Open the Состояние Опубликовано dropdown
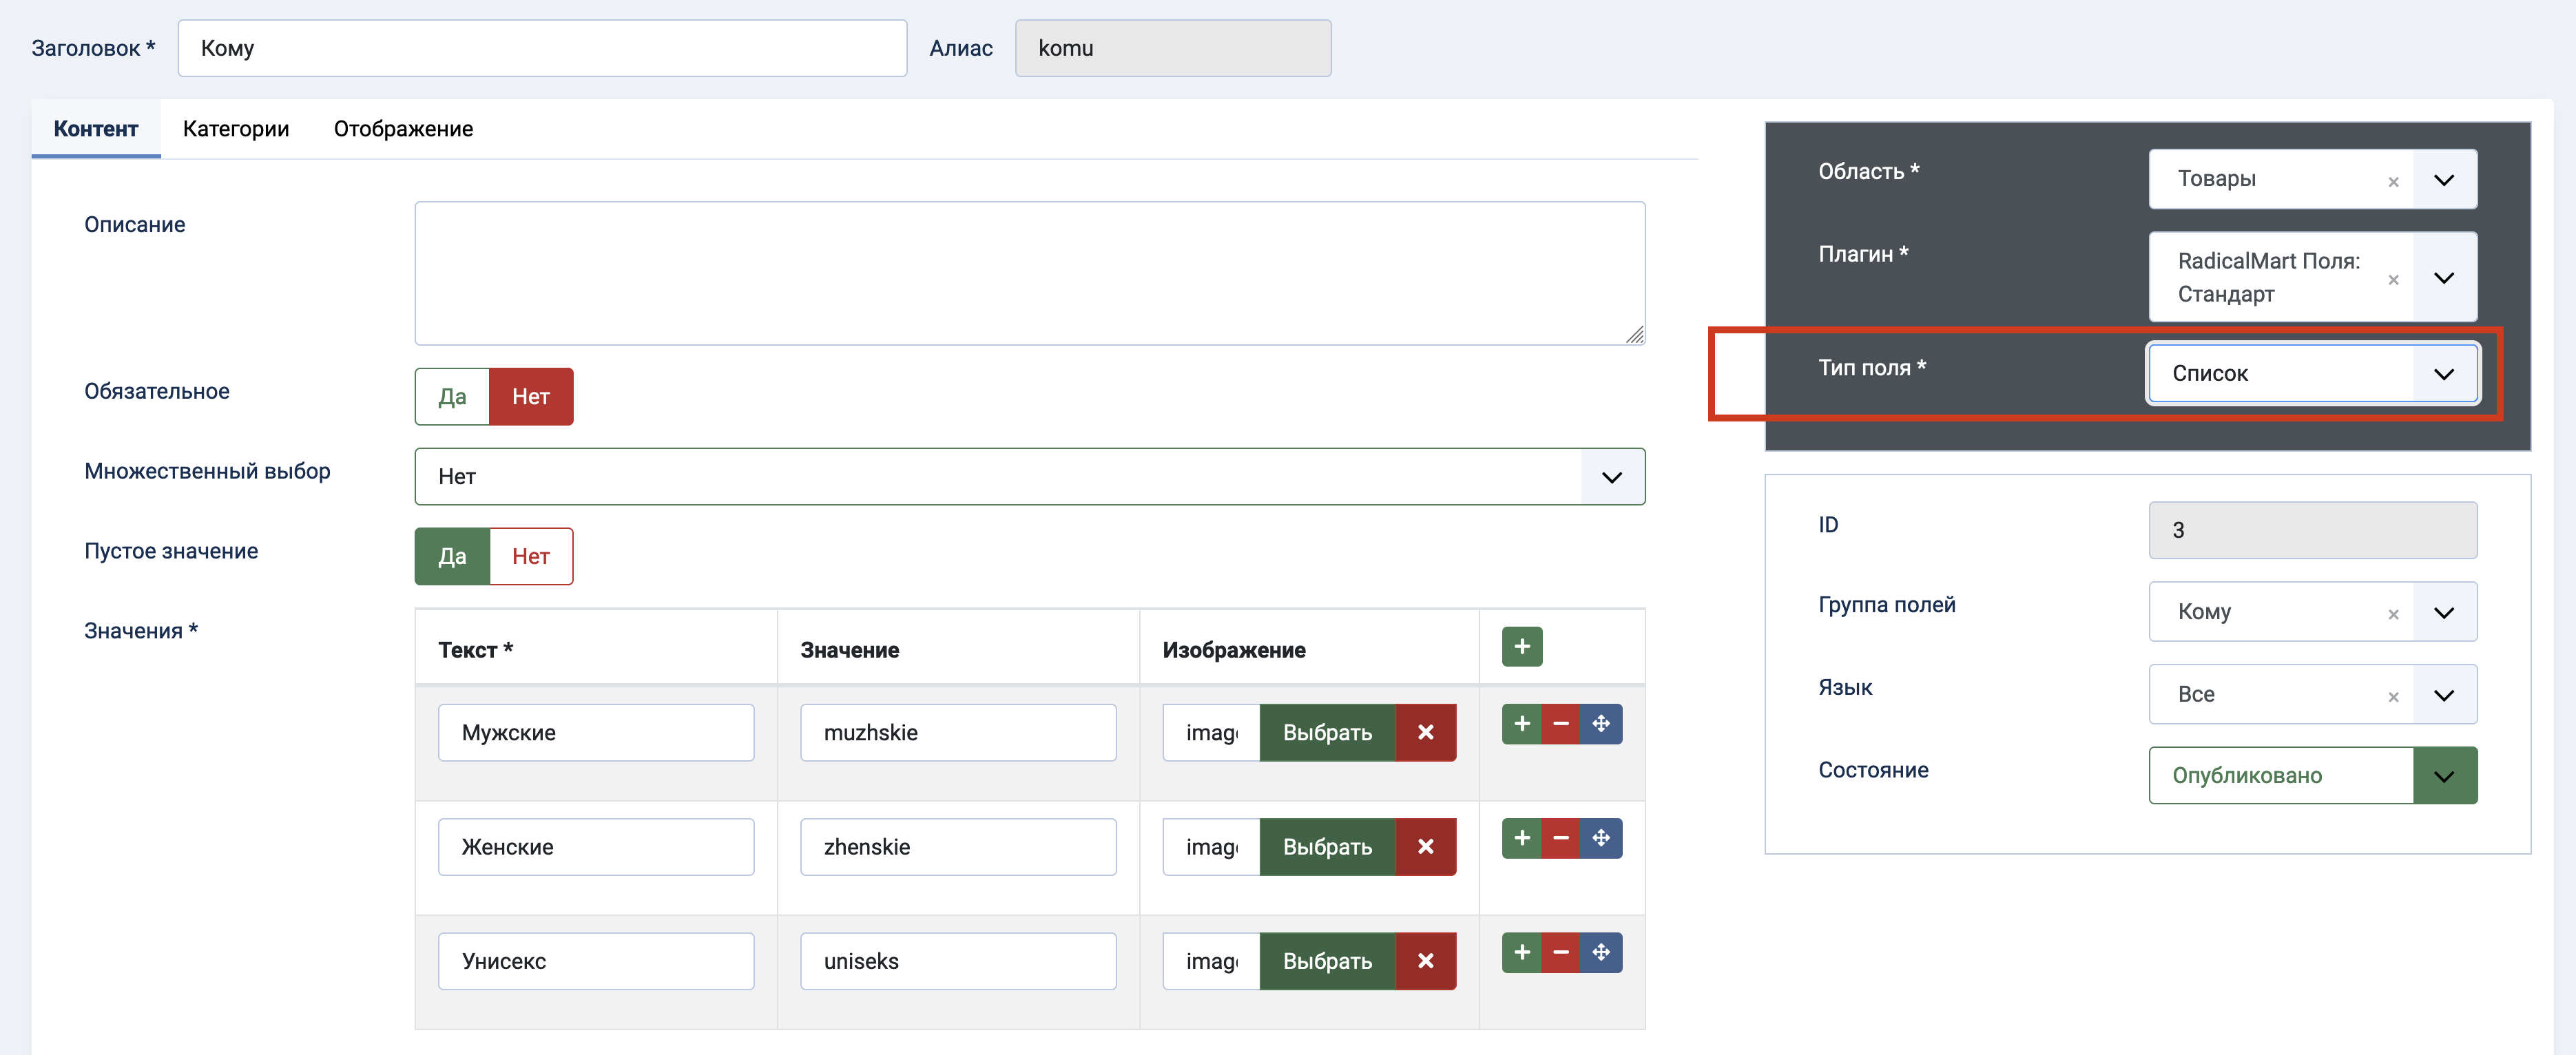This screenshot has width=2576, height=1055. (x=2311, y=776)
